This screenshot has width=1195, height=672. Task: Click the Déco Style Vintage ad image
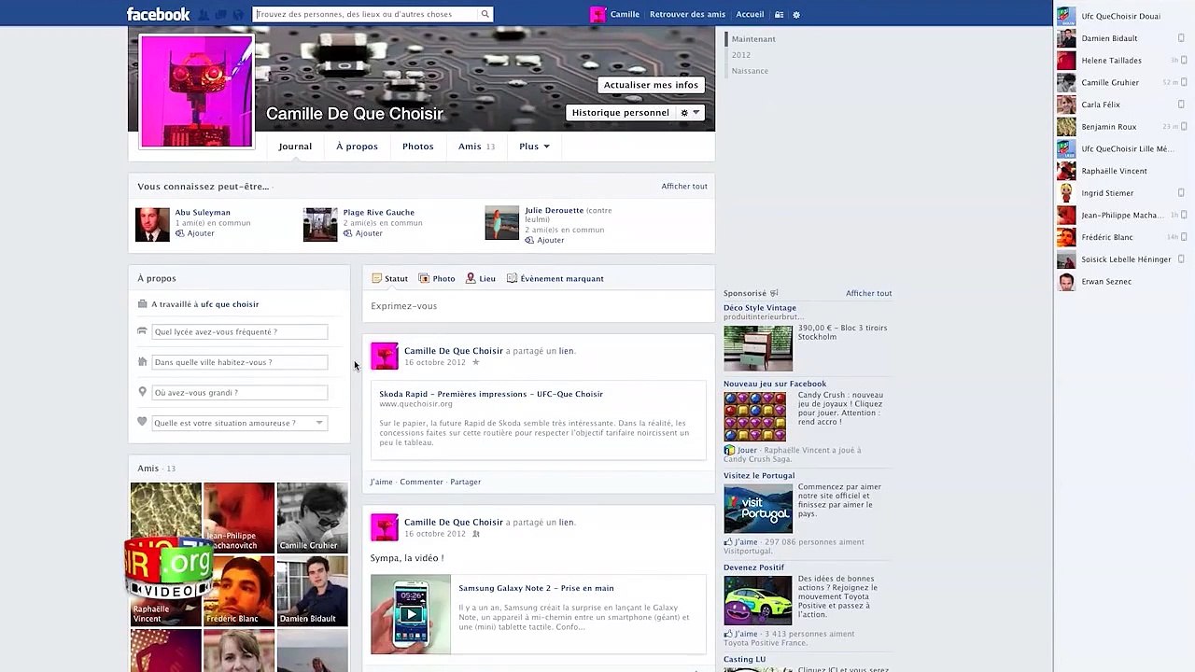pyautogui.click(x=758, y=348)
